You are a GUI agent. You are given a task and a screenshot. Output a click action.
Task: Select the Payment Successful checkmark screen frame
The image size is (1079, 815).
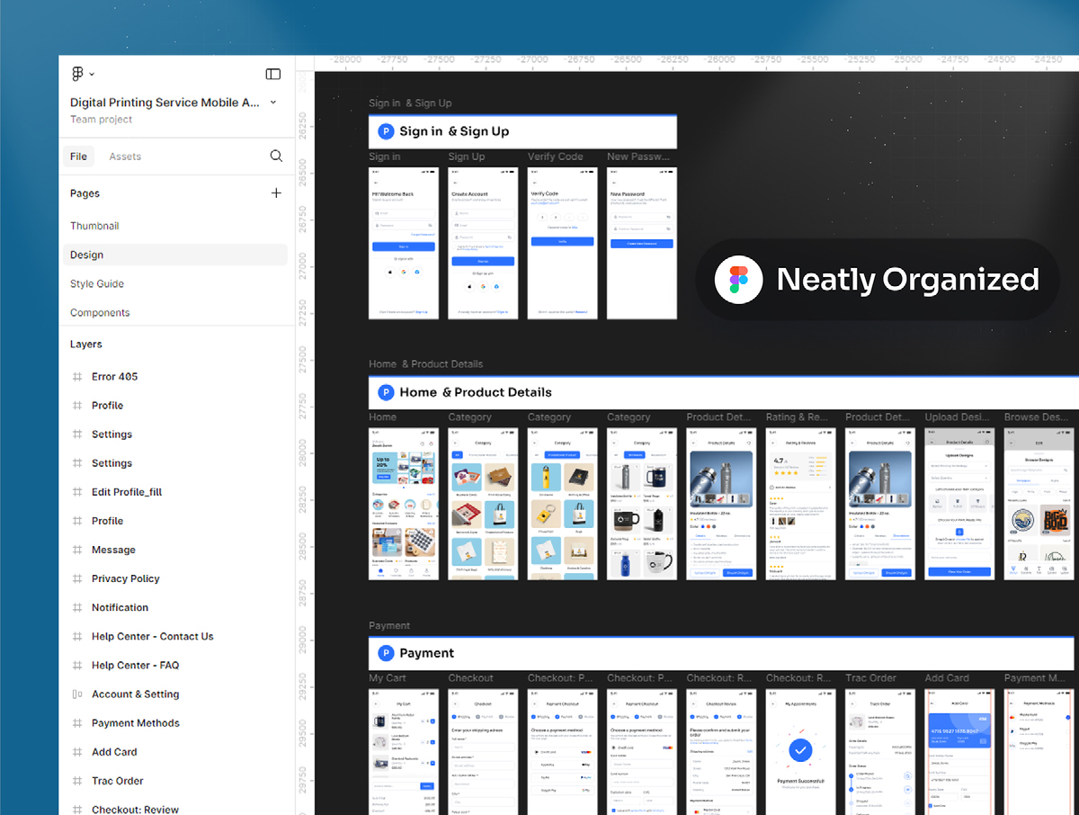coord(800,752)
